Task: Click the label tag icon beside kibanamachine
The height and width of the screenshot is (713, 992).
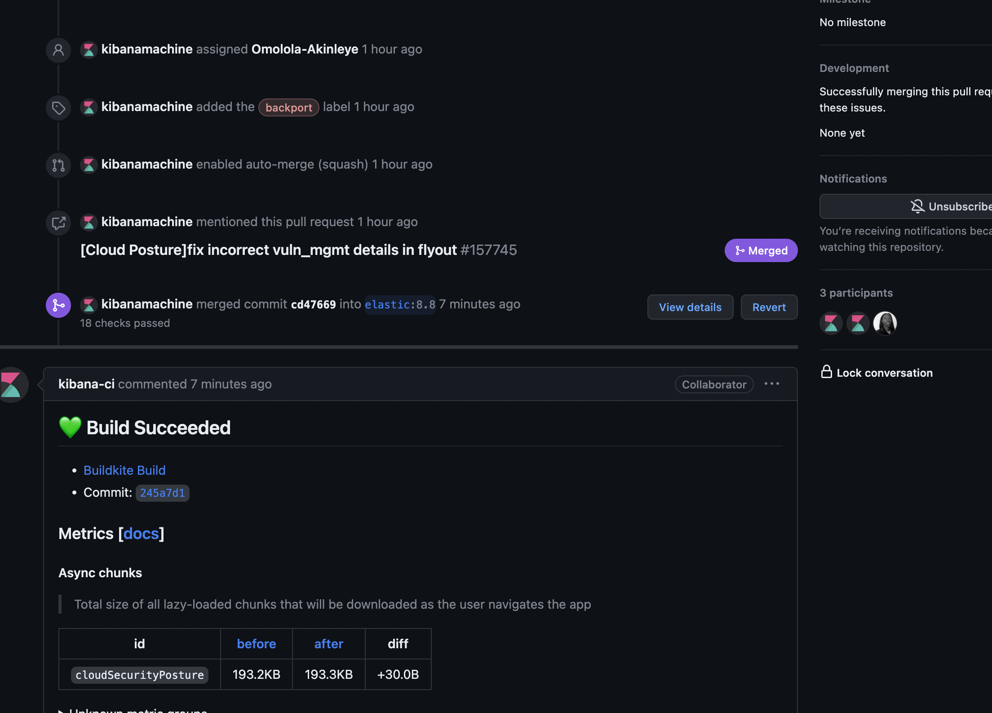Action: coord(58,107)
